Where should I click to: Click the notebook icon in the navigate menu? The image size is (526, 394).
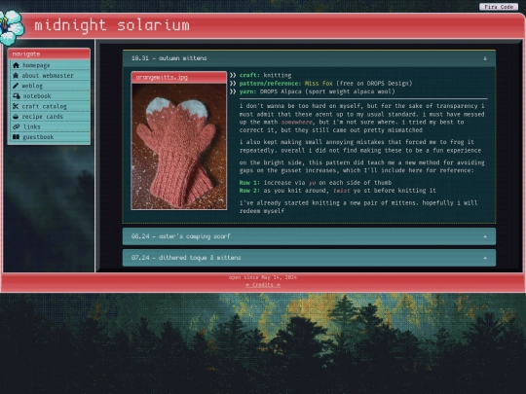pyautogui.click(x=17, y=95)
